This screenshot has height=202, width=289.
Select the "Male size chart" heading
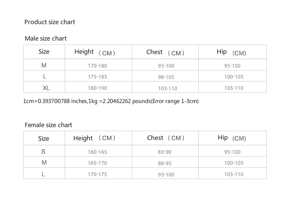(46, 38)
